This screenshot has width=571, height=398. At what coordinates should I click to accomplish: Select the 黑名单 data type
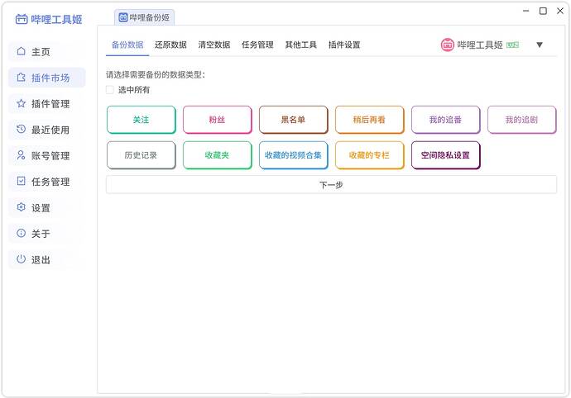(x=294, y=120)
